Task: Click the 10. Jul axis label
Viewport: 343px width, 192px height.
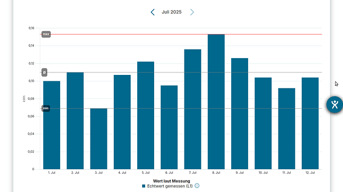Action: coord(263,173)
